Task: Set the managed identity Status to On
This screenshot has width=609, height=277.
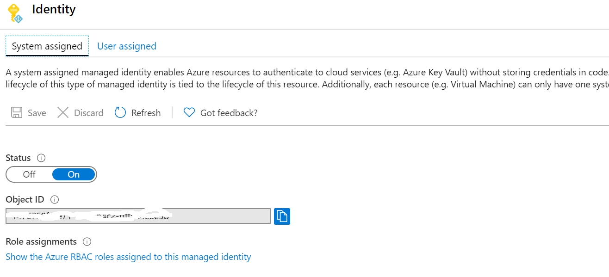Action: (x=73, y=174)
